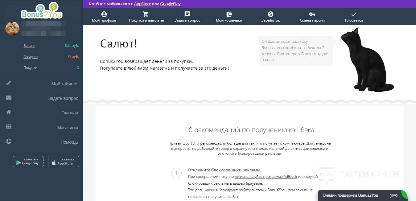Click the chat bubble icon above Задать вопрос in top bar

(187, 14)
